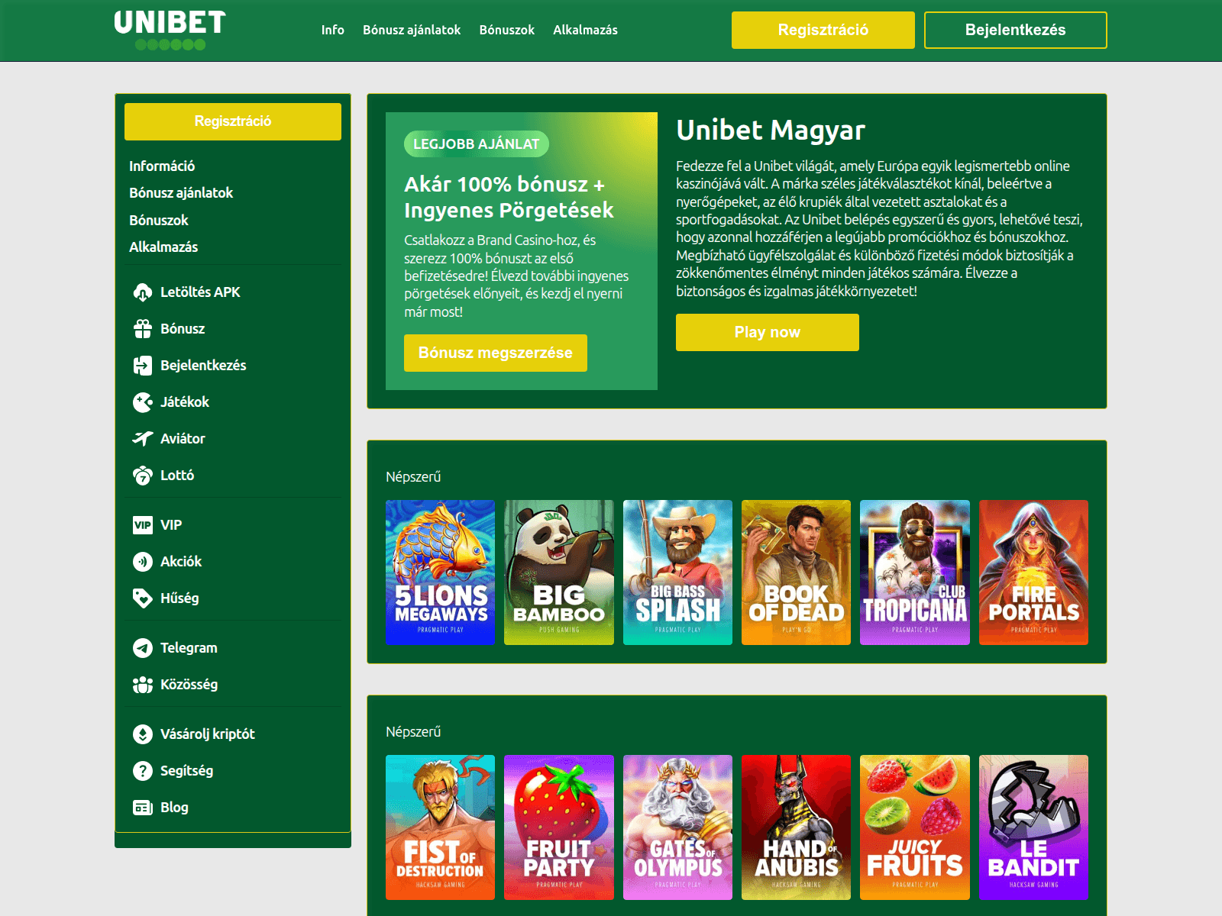Open the Gates of Olympus game
Screen dimensions: 1222x916
(677, 827)
